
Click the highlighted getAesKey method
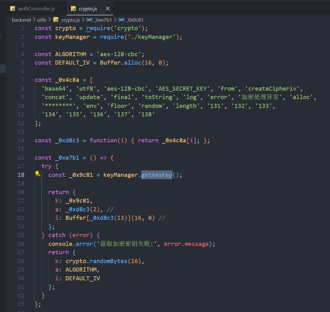[157, 175]
